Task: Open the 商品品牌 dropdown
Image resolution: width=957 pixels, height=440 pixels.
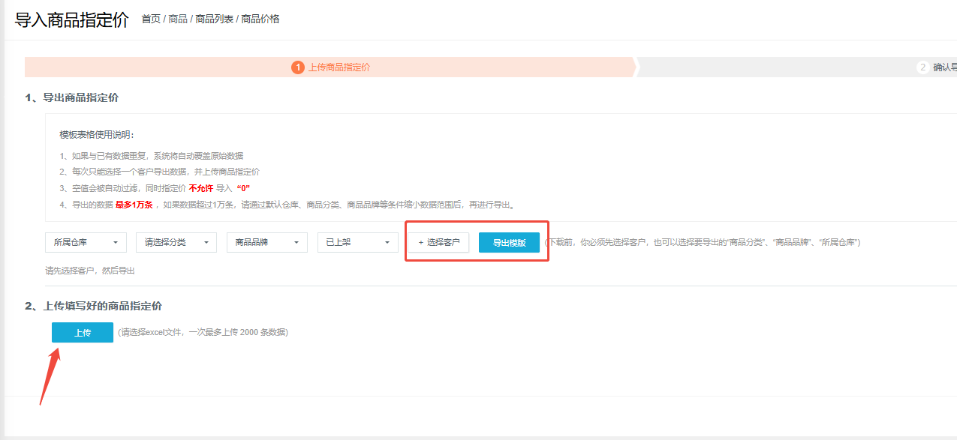Action: [x=267, y=242]
